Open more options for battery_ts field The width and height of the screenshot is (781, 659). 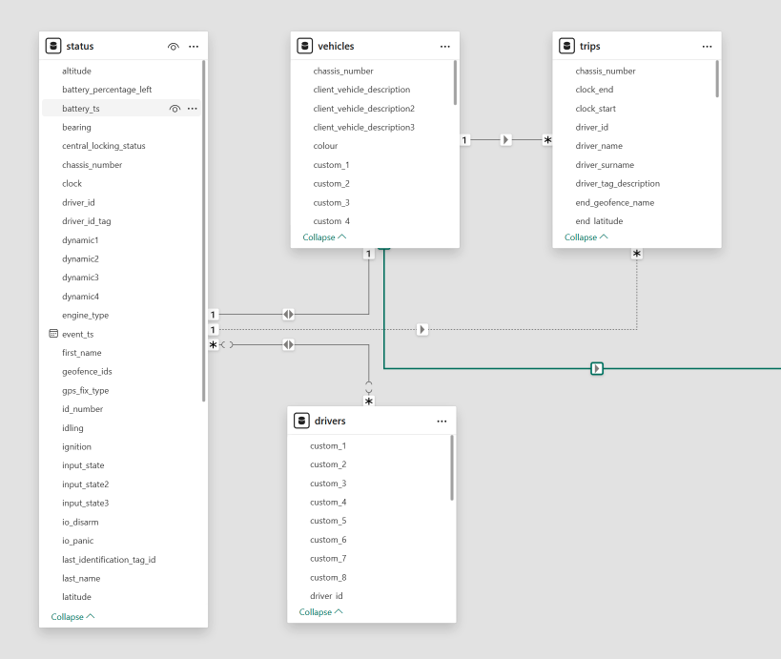[x=193, y=109]
